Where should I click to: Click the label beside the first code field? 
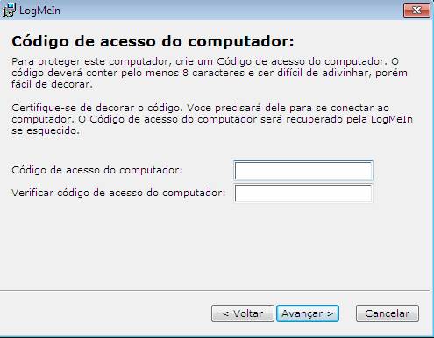tap(97, 170)
